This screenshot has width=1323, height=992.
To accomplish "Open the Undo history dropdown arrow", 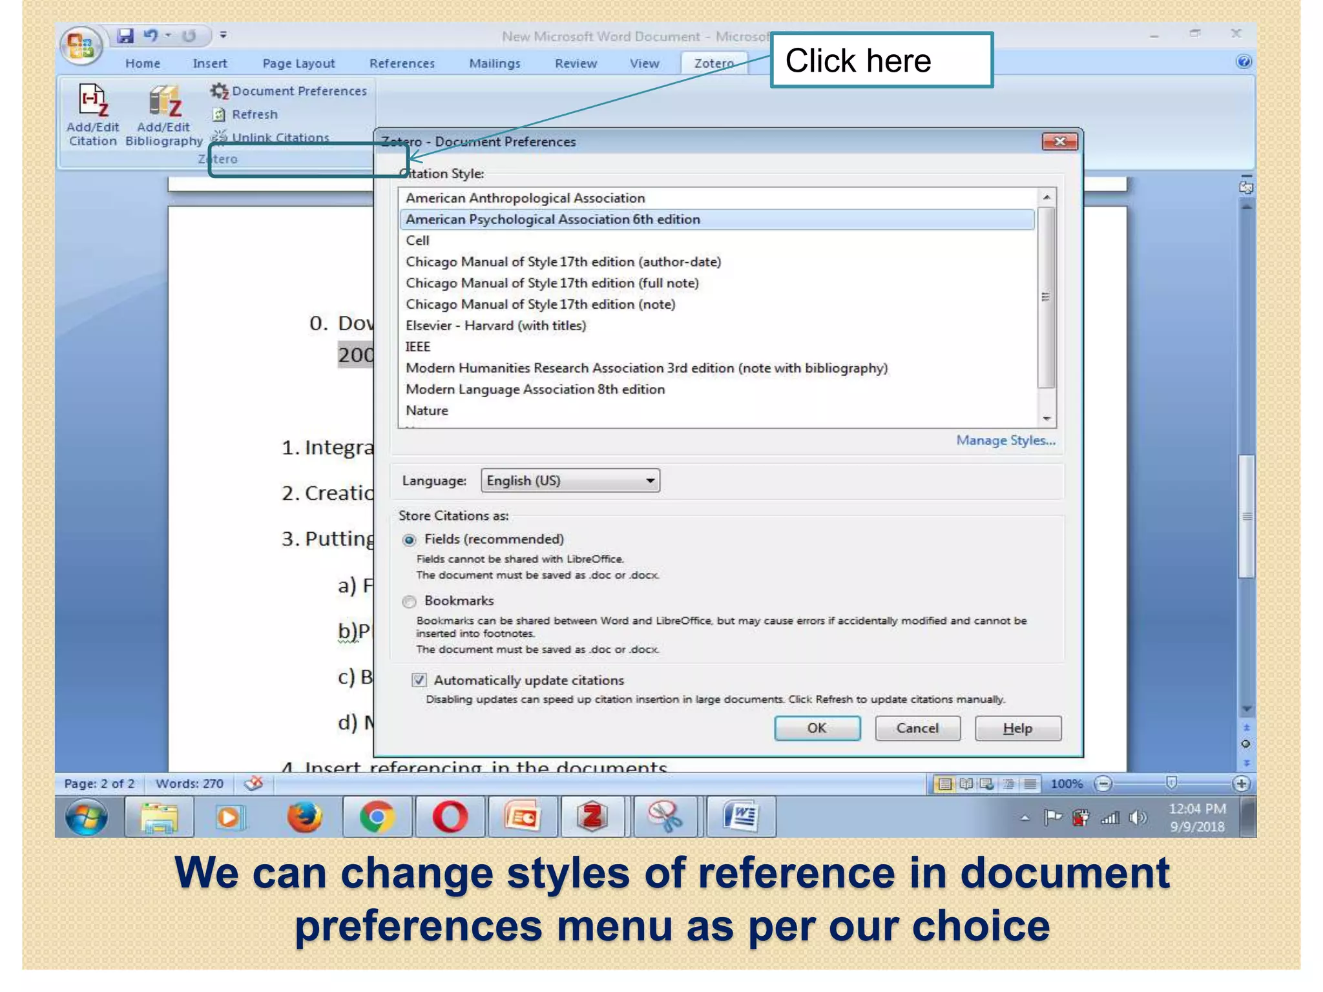I will coord(169,35).
